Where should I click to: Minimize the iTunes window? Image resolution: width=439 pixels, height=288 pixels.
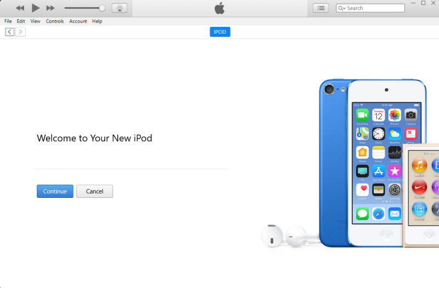click(x=413, y=3)
